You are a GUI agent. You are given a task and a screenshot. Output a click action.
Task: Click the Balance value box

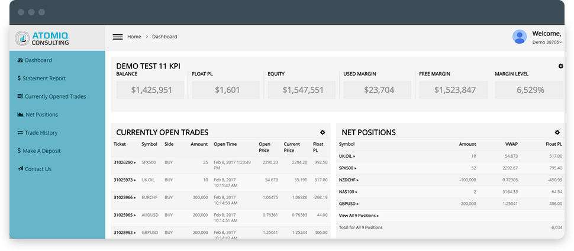(150, 90)
